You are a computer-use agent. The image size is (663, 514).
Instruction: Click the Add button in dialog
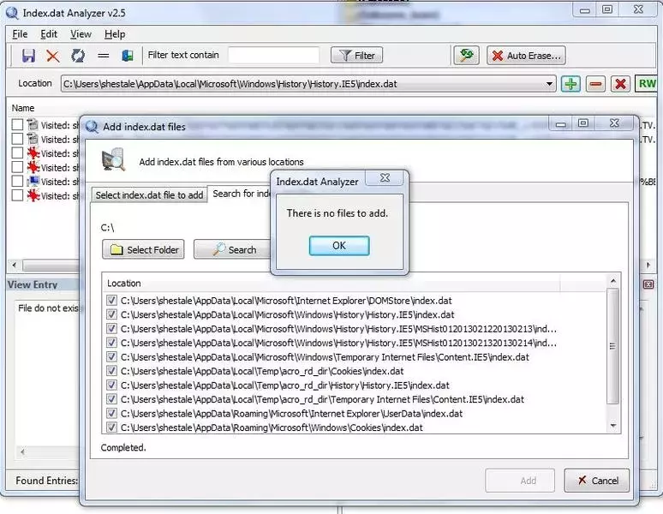pos(520,481)
